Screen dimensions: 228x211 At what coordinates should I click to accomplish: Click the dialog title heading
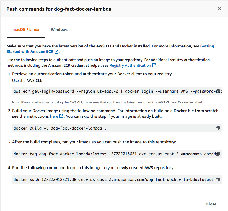point(59,9)
